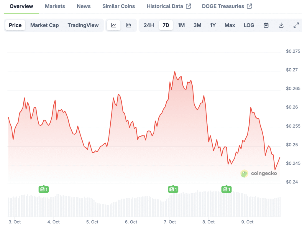Download chart data icon
The image size is (302, 226).
pyautogui.click(x=281, y=25)
